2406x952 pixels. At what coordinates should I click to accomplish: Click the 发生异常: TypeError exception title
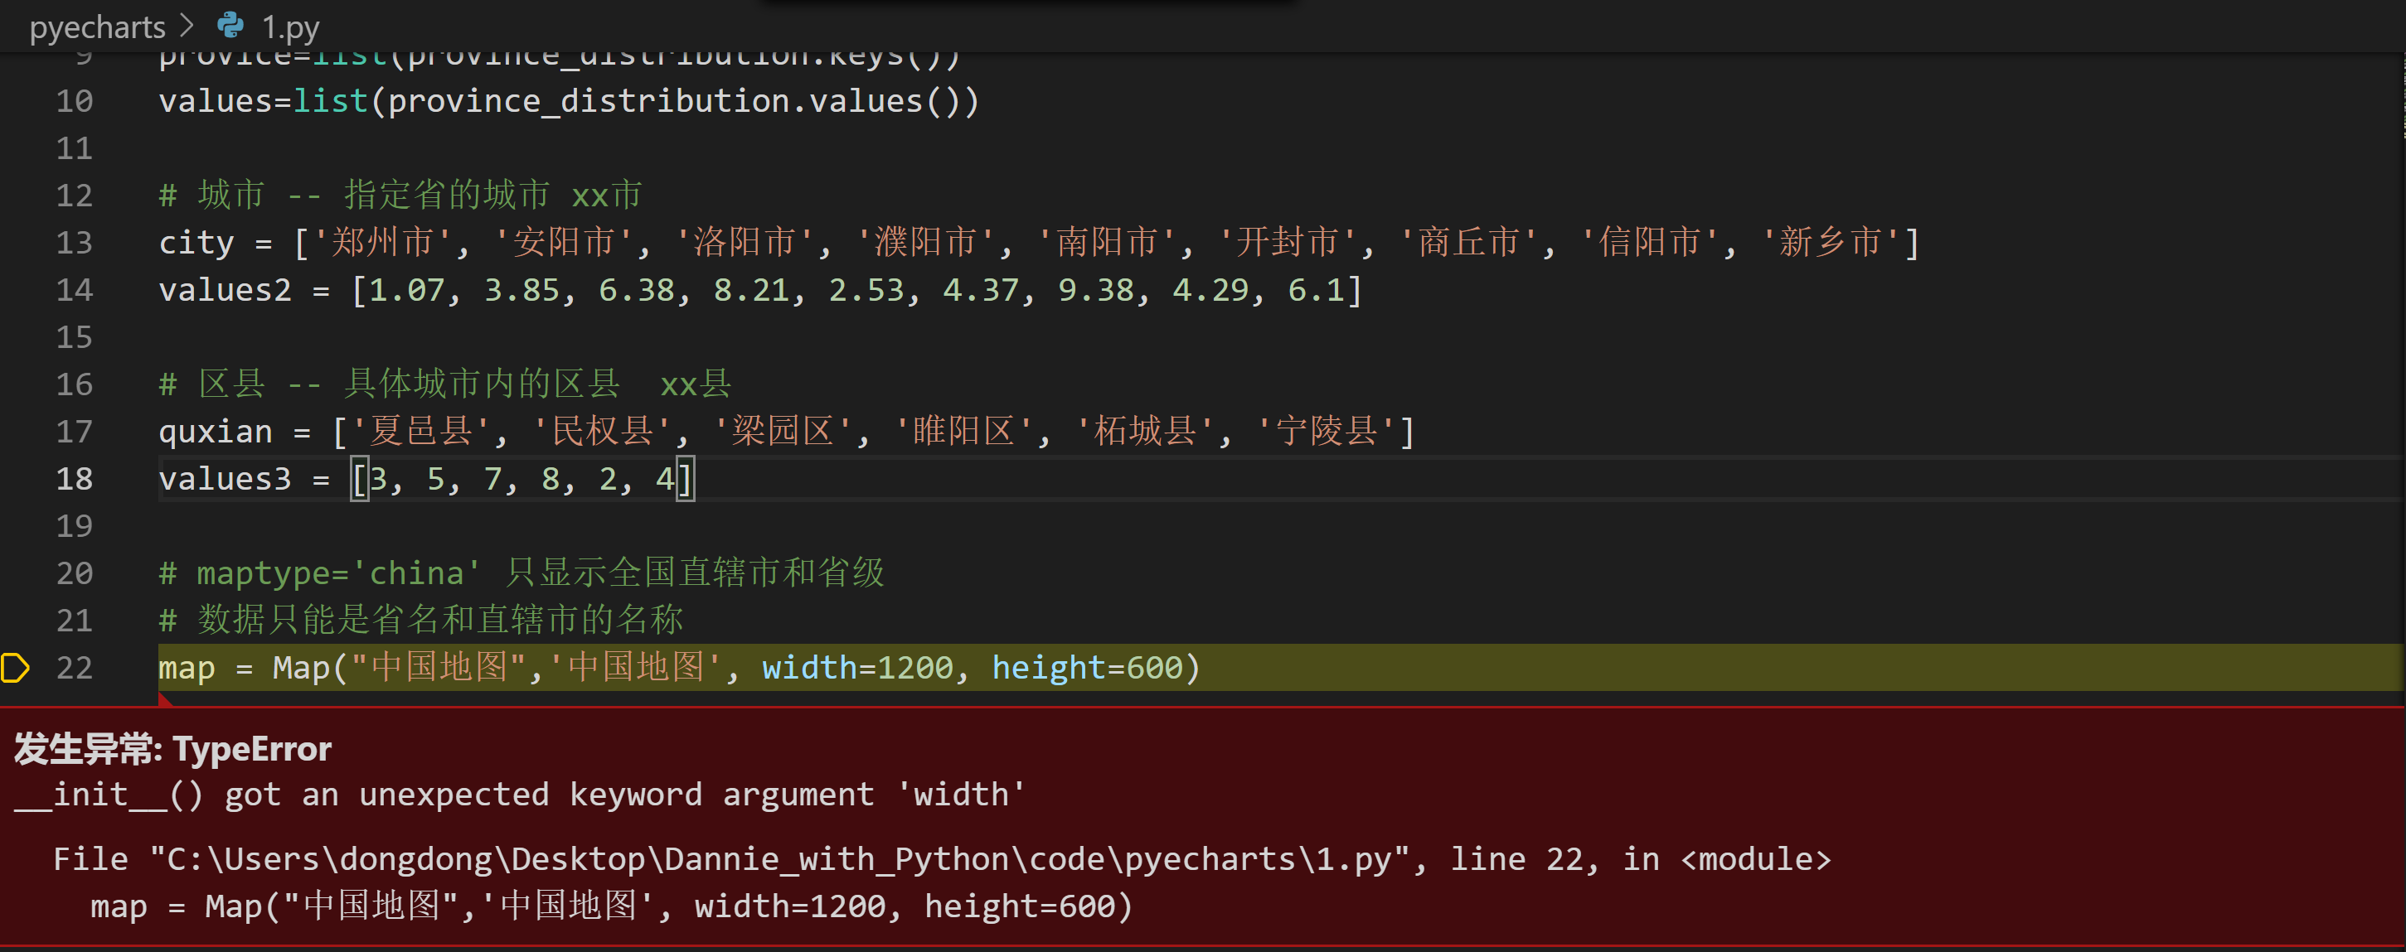[x=172, y=748]
